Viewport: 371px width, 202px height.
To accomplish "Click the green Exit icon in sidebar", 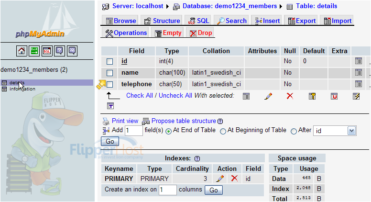I will (34, 51).
